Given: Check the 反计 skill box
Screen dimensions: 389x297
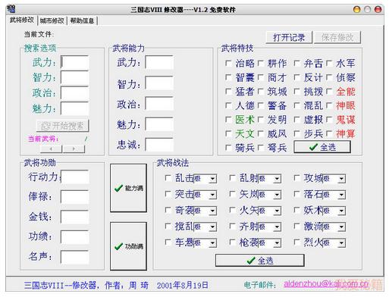Looking at the screenshot, I should pyautogui.click(x=297, y=77).
